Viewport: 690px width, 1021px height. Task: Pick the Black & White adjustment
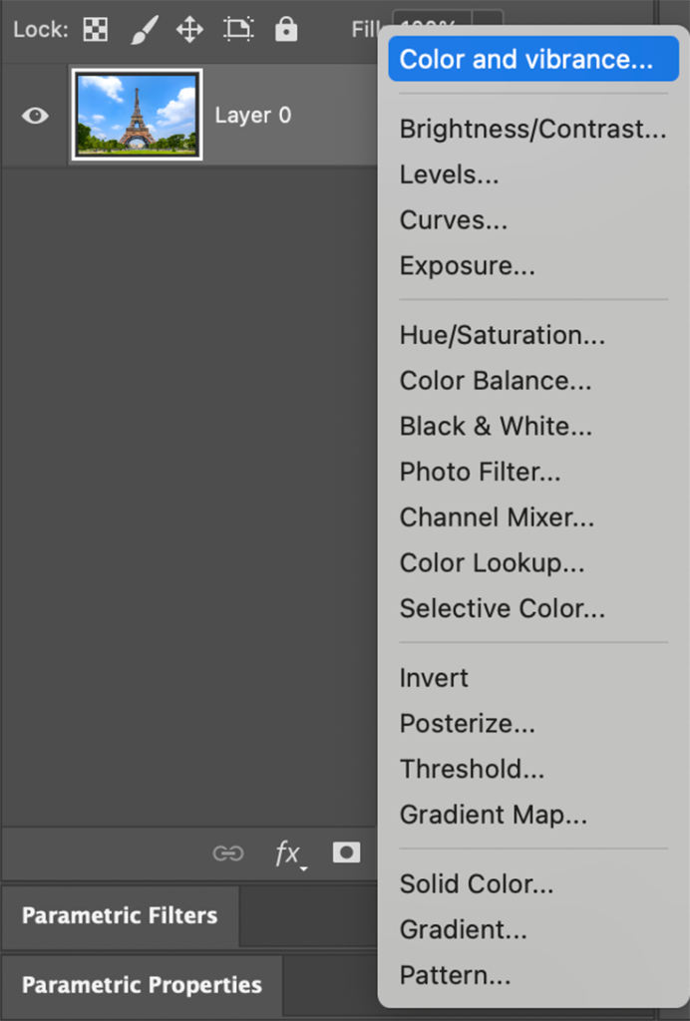(x=496, y=427)
